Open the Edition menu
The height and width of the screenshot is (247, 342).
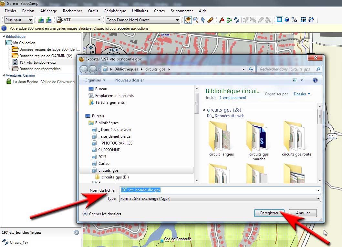click(28, 11)
